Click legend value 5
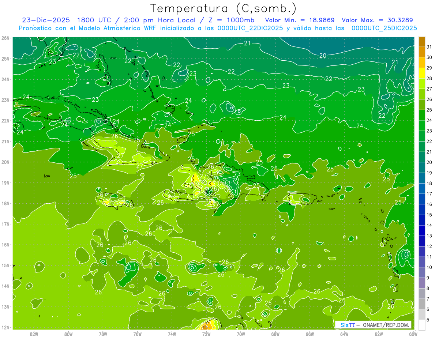 pos(428,320)
